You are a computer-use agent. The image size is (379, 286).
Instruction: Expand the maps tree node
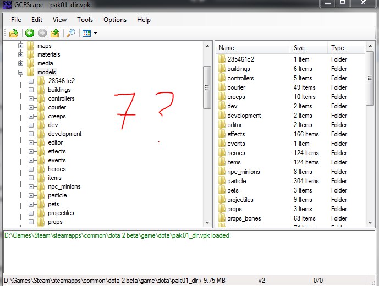point(21,46)
